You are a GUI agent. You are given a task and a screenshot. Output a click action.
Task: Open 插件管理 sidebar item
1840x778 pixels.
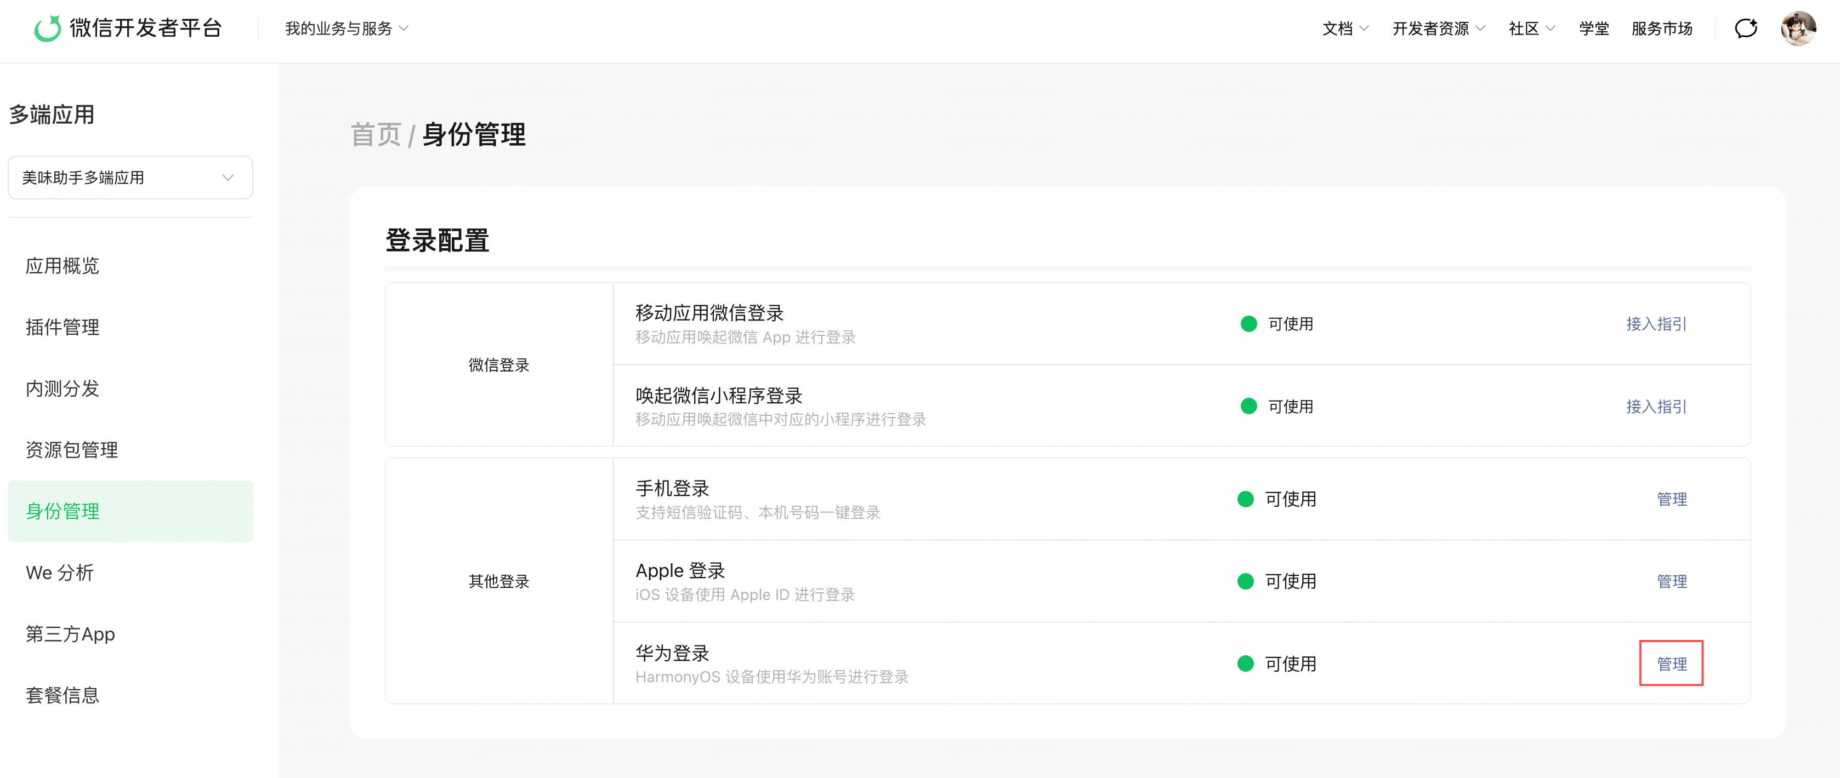tap(62, 328)
